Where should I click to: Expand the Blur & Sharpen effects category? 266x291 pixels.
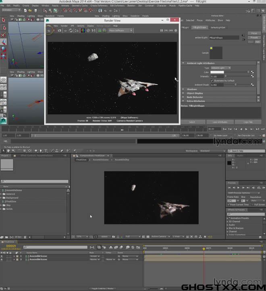pos(228,228)
